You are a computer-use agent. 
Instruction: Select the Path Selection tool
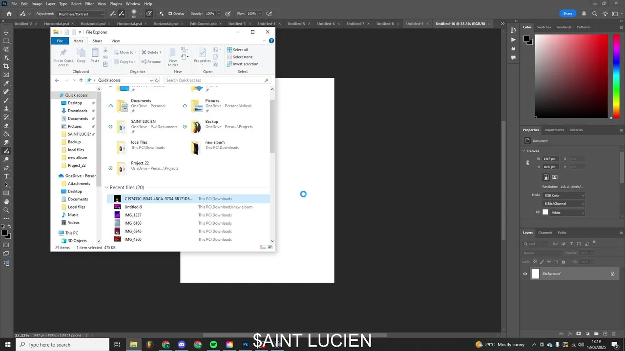coord(6,185)
